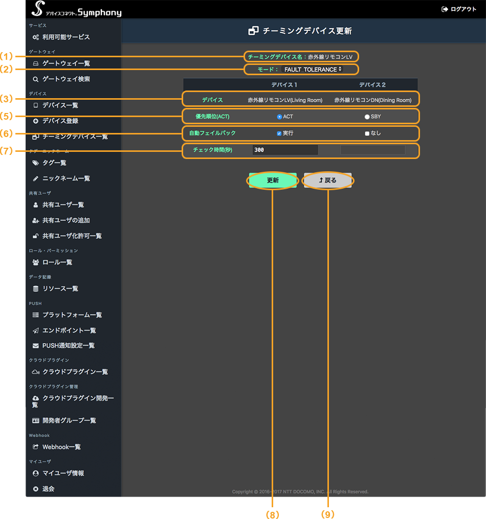Click the 共有ユーザ一覧 person icon
This screenshot has height=519, width=486.
click(36, 205)
